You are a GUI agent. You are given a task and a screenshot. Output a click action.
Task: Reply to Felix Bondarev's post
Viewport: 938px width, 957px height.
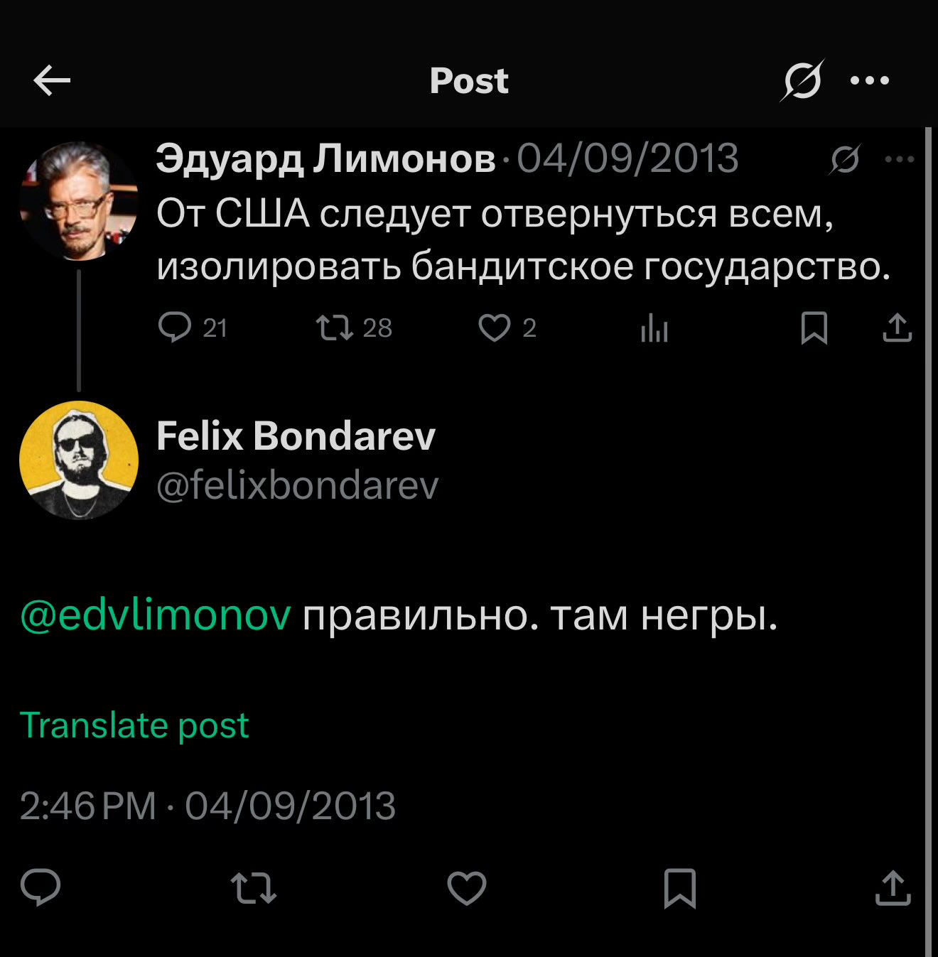pyautogui.click(x=41, y=888)
